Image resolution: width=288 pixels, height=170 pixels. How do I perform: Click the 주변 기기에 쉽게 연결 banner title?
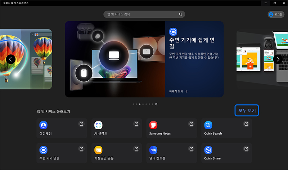point(192,43)
